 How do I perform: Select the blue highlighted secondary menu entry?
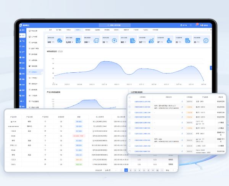click(x=35, y=72)
